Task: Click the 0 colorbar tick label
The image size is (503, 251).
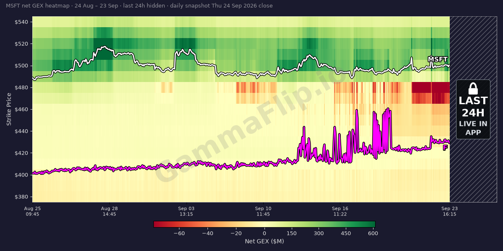Action: 264,233
